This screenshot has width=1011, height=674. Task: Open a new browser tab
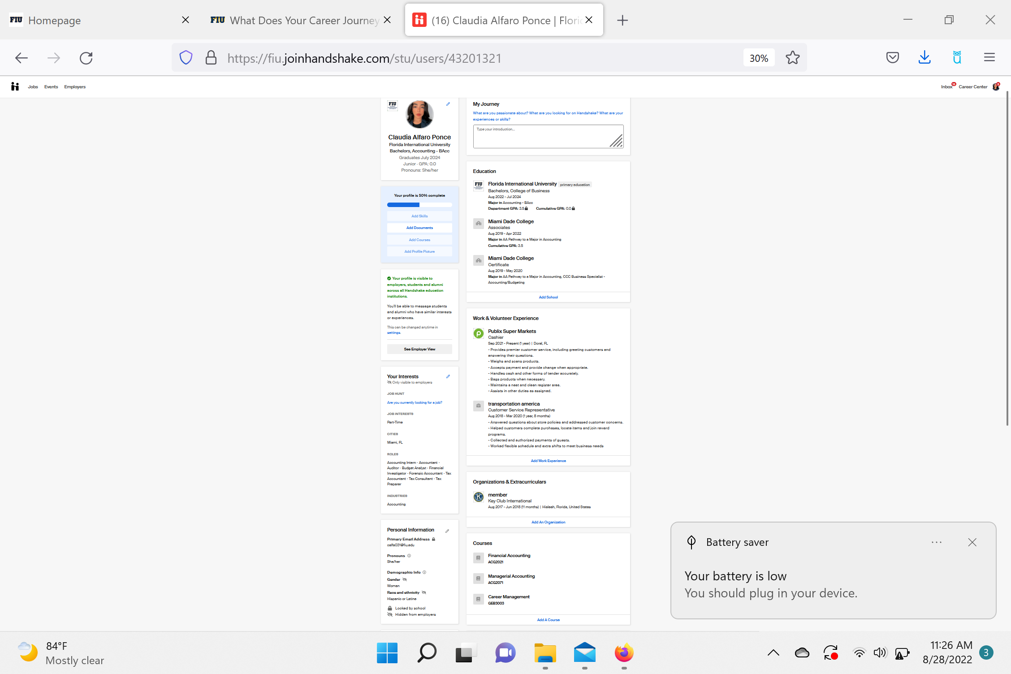coord(622,20)
